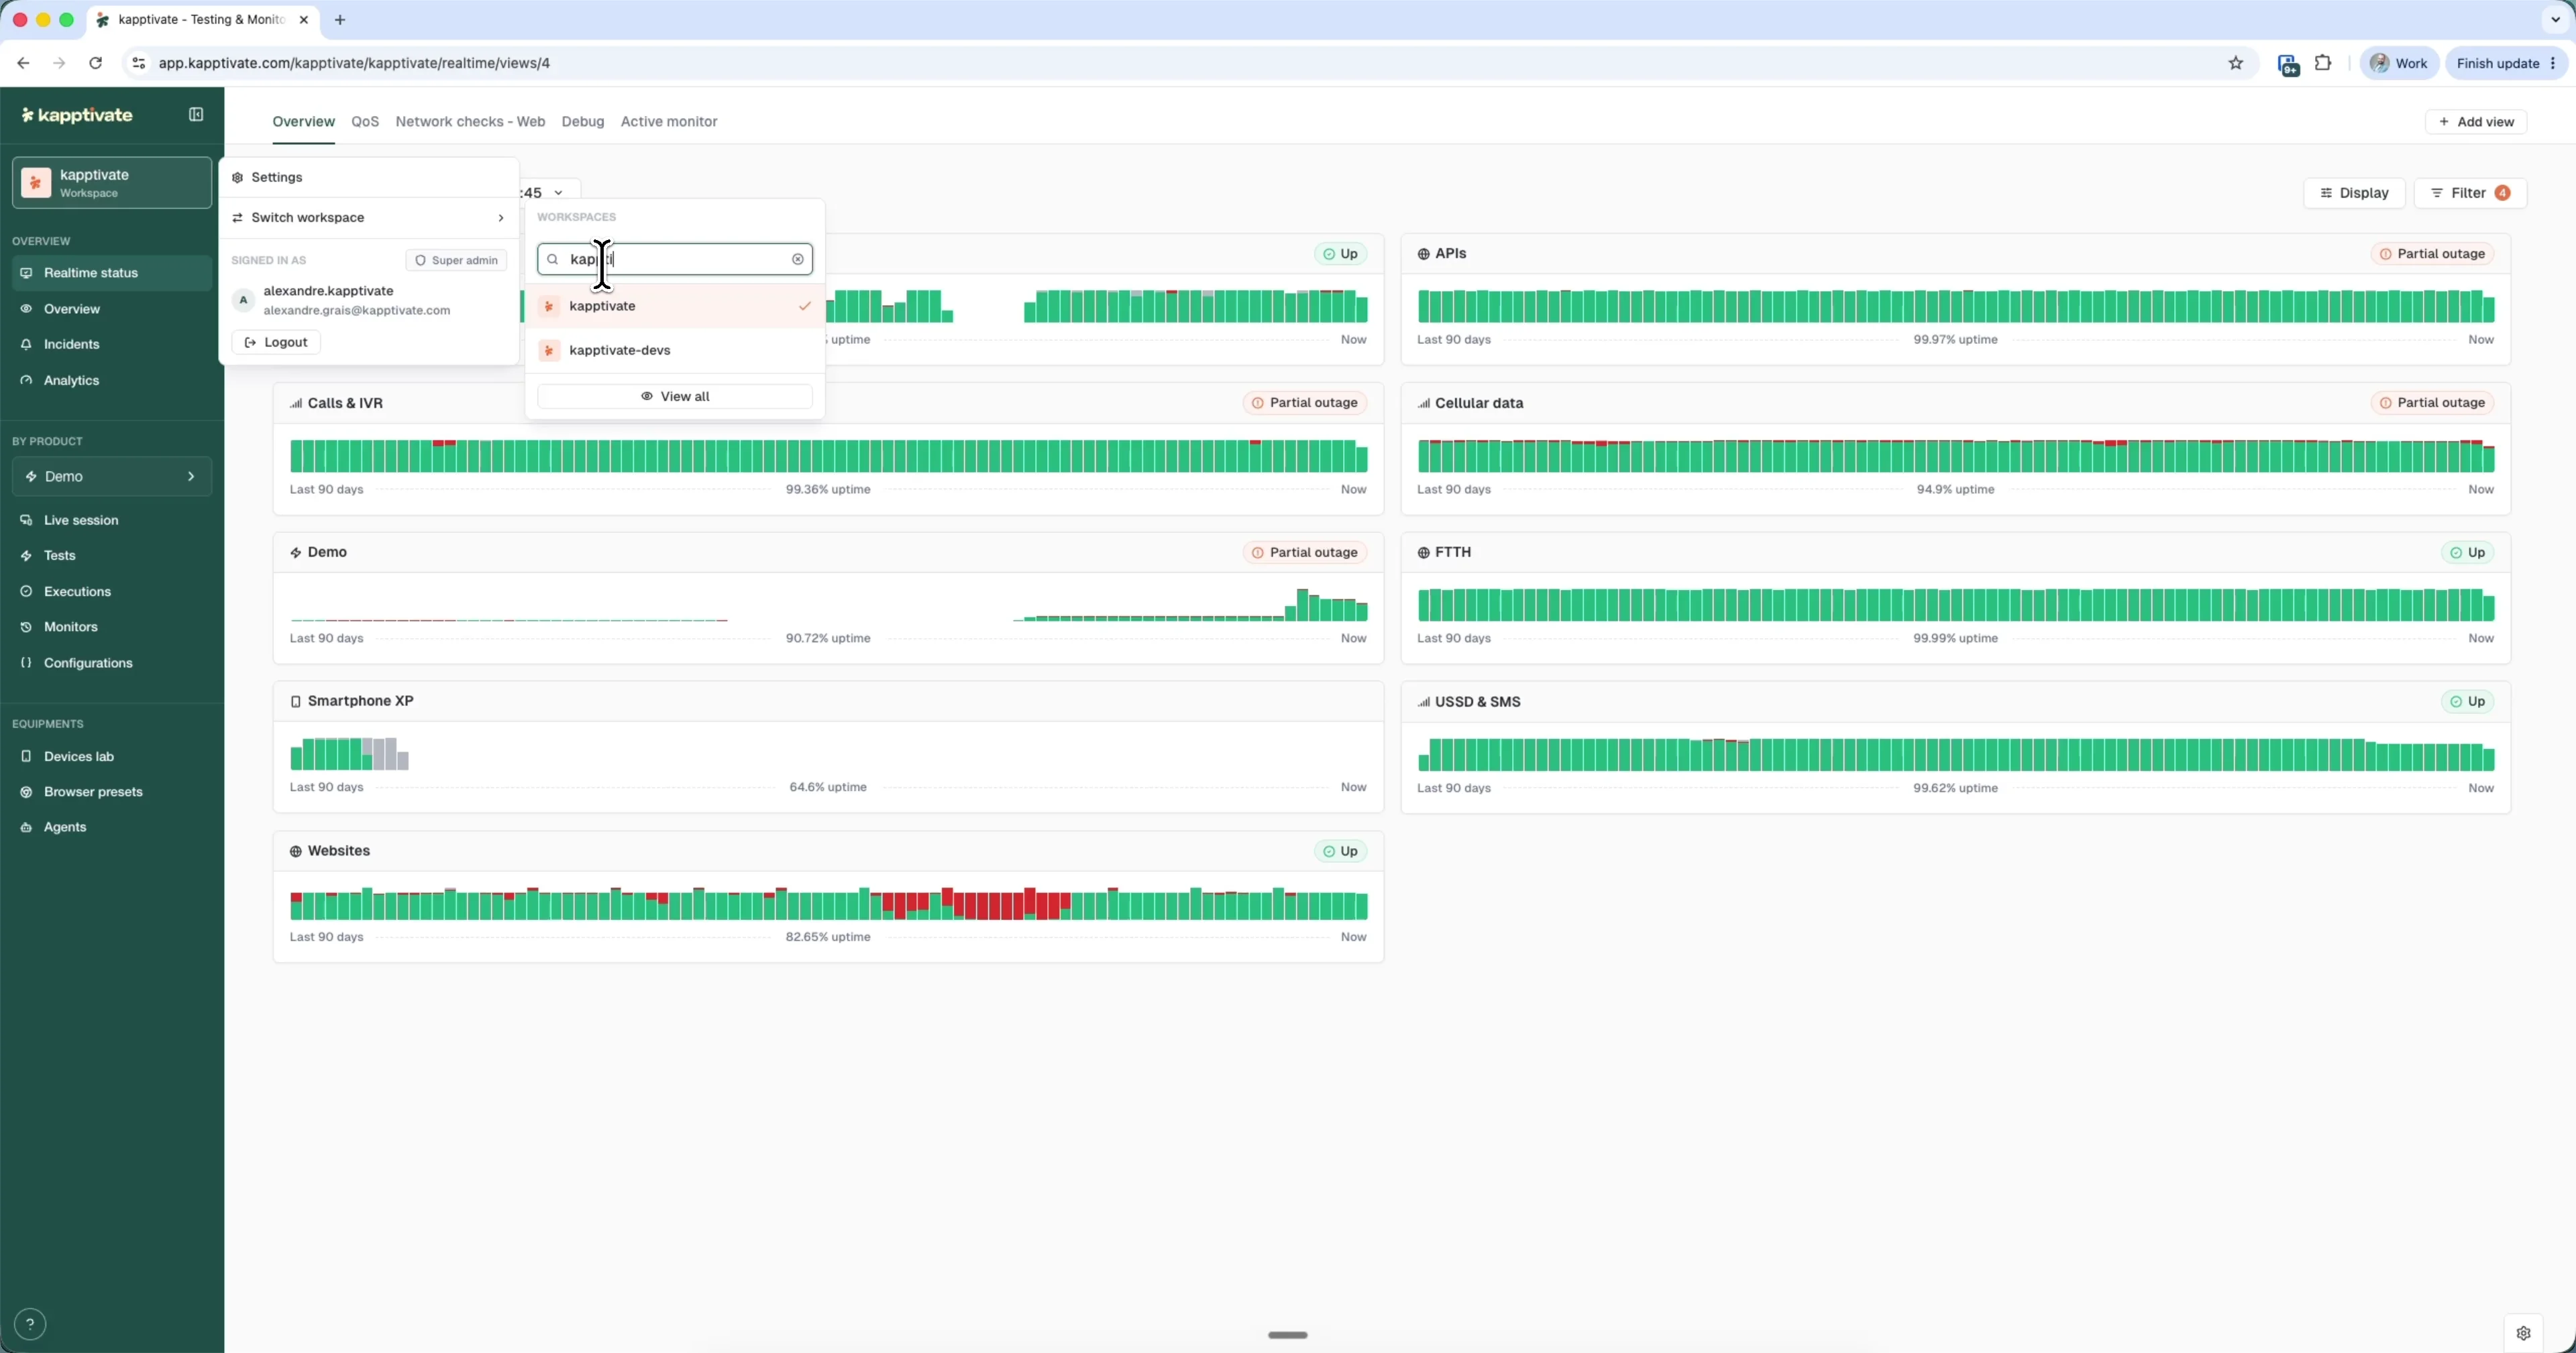Go to Overview in the sidebar

[112, 309]
